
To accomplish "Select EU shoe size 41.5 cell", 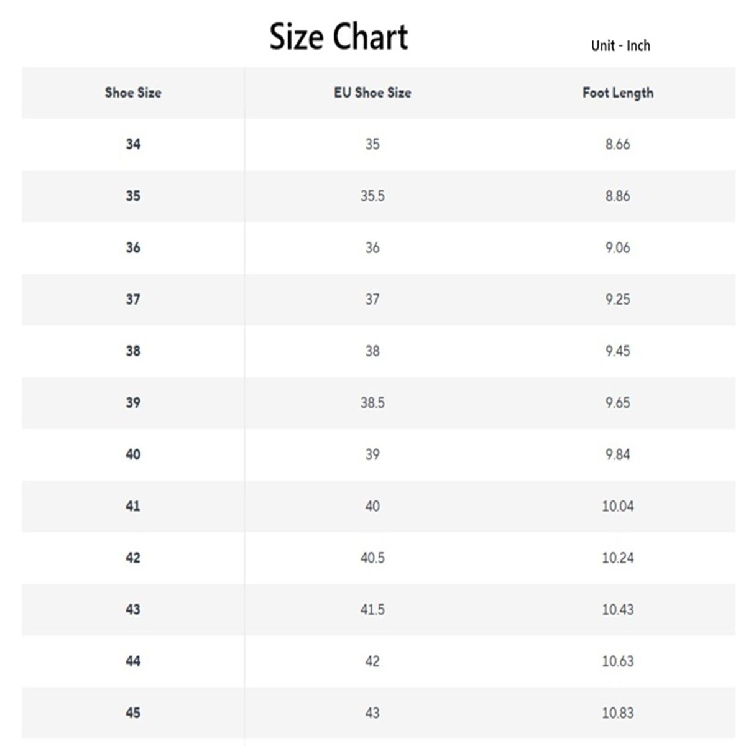I will click(x=372, y=609).
